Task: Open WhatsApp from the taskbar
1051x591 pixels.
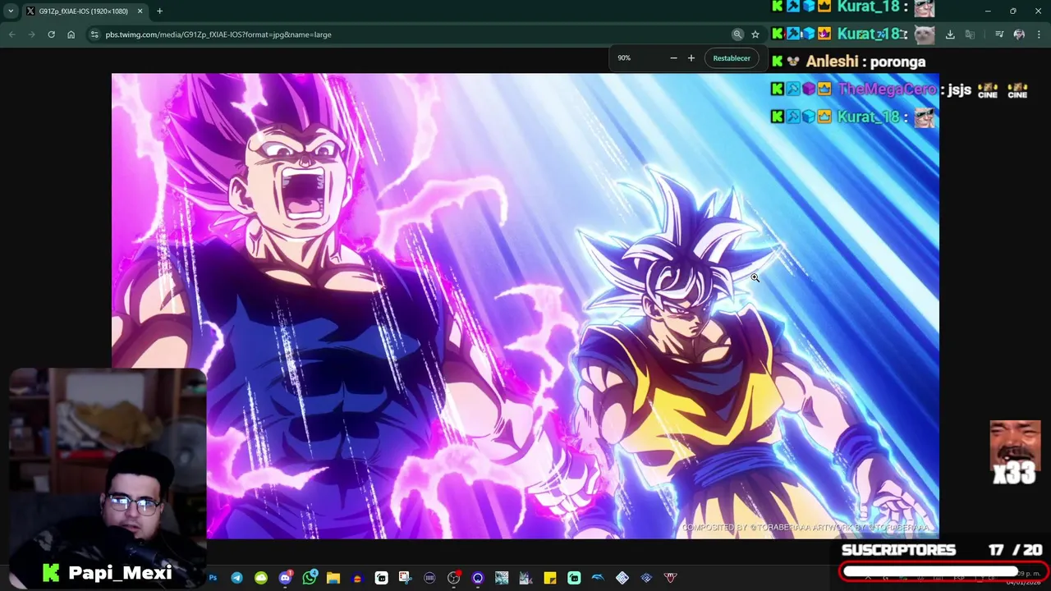Action: click(x=309, y=578)
